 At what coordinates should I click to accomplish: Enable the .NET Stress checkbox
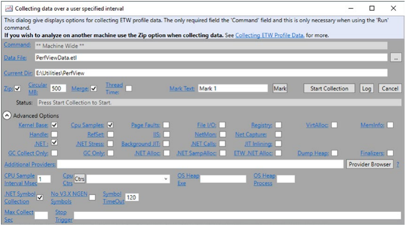[x=110, y=144]
